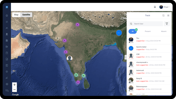
Task: Open the Home icon in sidebar
Action: coord(7,15)
